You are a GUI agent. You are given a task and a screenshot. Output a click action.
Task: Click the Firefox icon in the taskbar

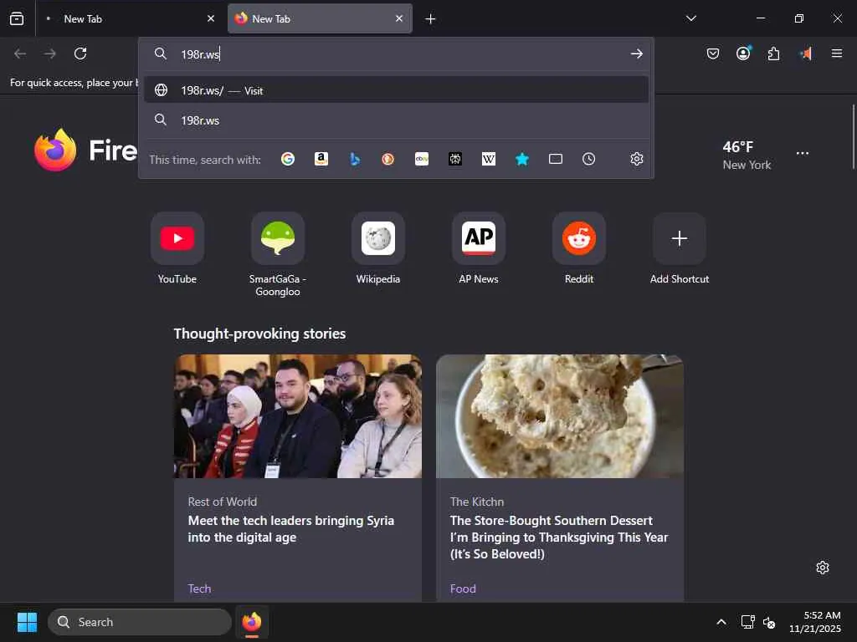[251, 622]
